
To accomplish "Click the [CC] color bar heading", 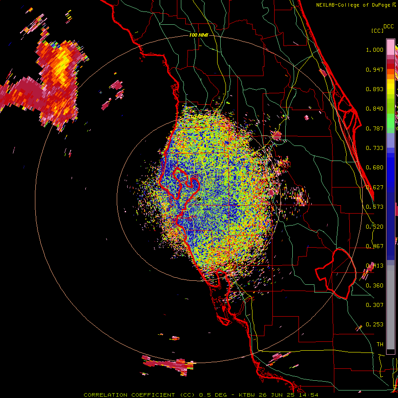I will tap(377, 31).
